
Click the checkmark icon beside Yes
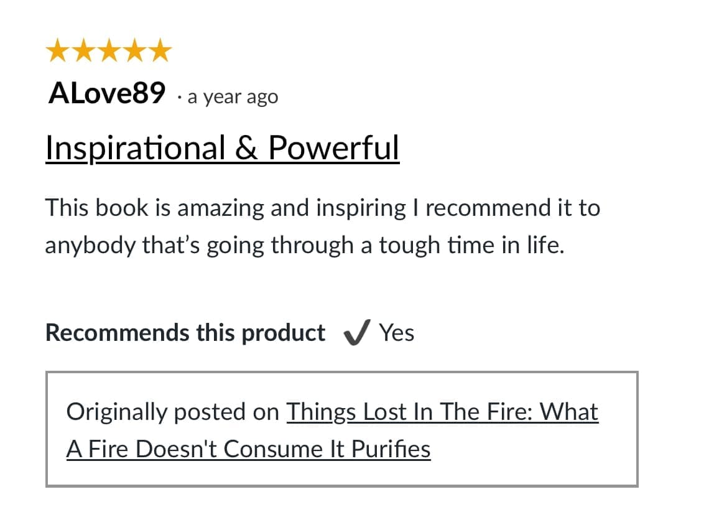tap(357, 332)
